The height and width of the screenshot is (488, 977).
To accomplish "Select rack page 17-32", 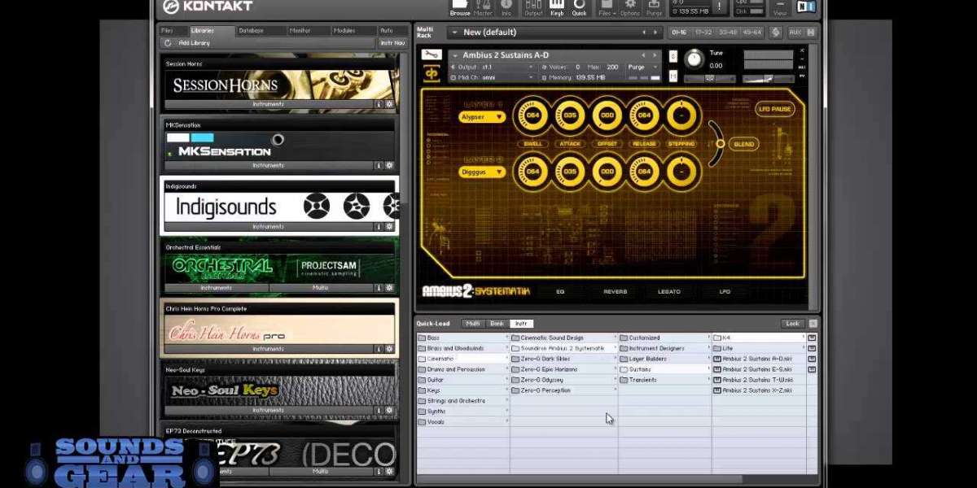I will [x=705, y=33].
